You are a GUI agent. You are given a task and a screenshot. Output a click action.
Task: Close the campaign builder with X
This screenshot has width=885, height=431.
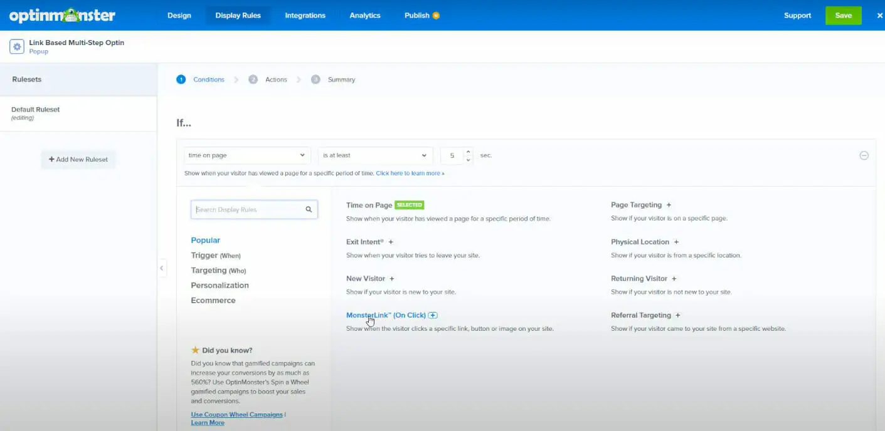coord(879,16)
